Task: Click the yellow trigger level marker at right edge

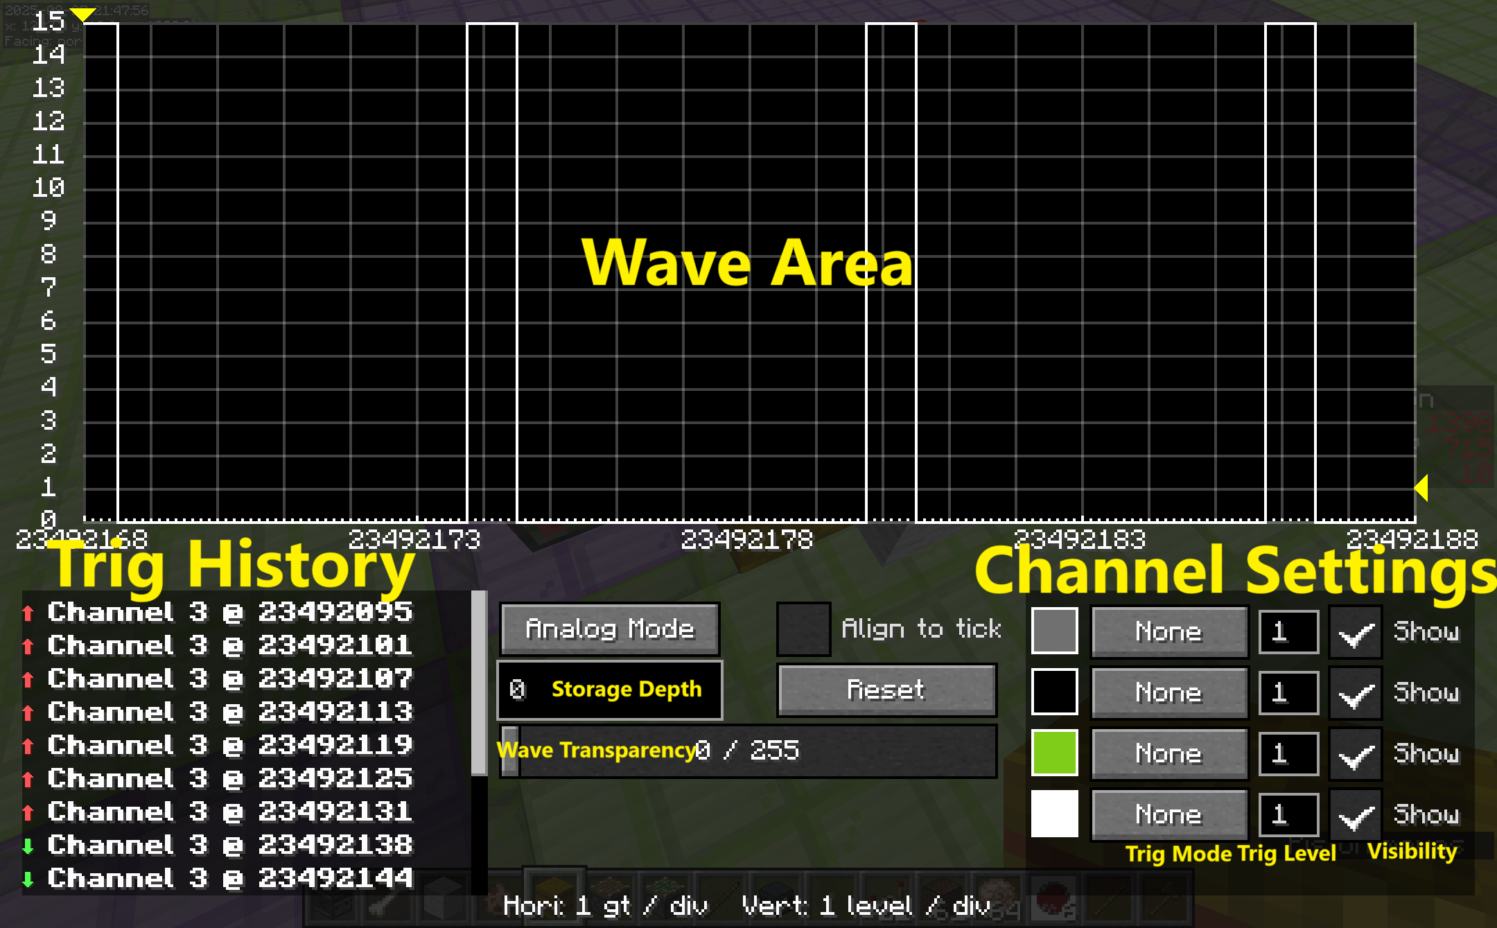Action: [x=1421, y=488]
